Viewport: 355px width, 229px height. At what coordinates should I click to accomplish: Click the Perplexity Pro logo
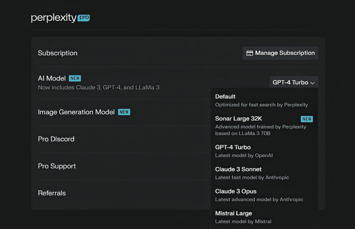(x=60, y=18)
